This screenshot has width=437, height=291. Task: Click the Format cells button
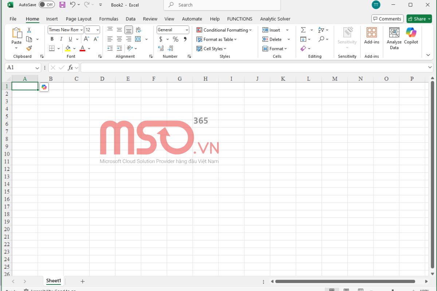[x=275, y=48]
